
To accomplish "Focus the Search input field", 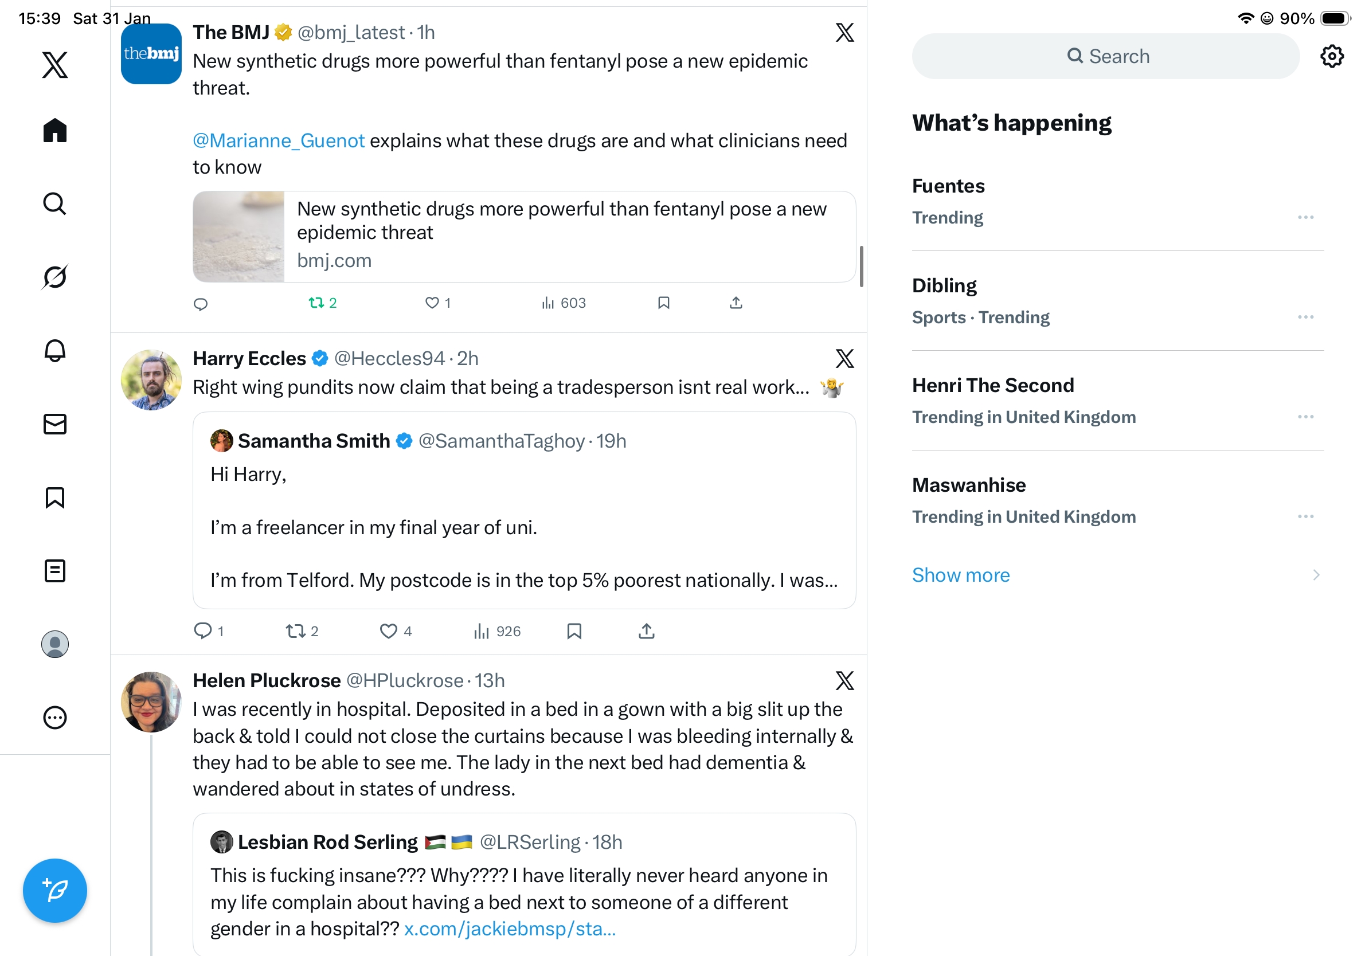I will click(1105, 57).
